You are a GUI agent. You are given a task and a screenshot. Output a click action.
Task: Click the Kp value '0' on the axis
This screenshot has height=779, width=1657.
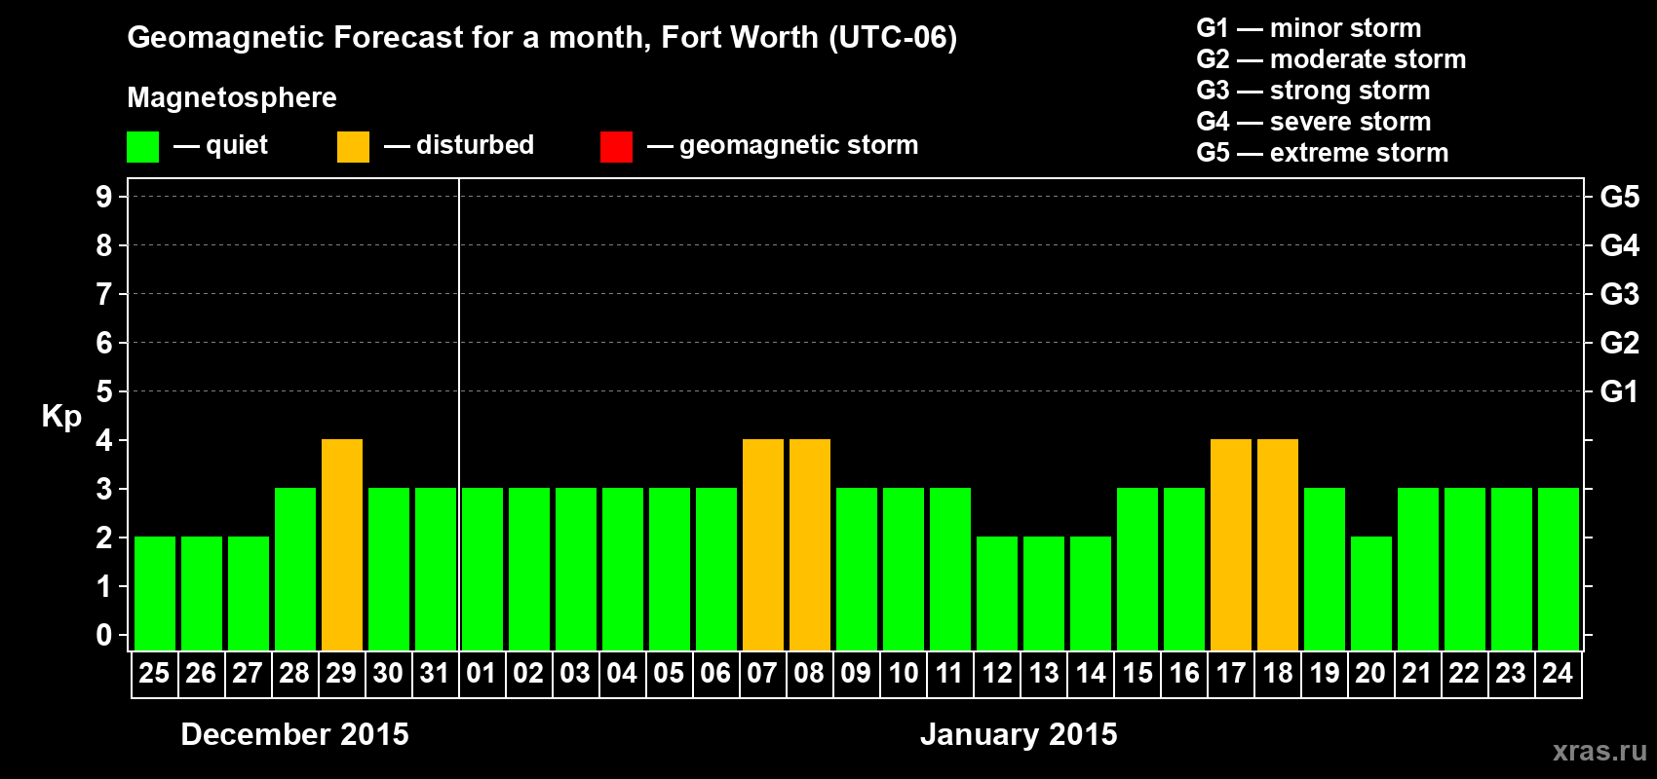coord(104,635)
